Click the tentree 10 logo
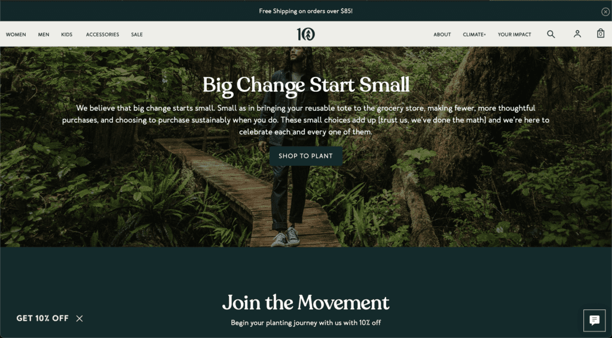 click(x=305, y=34)
